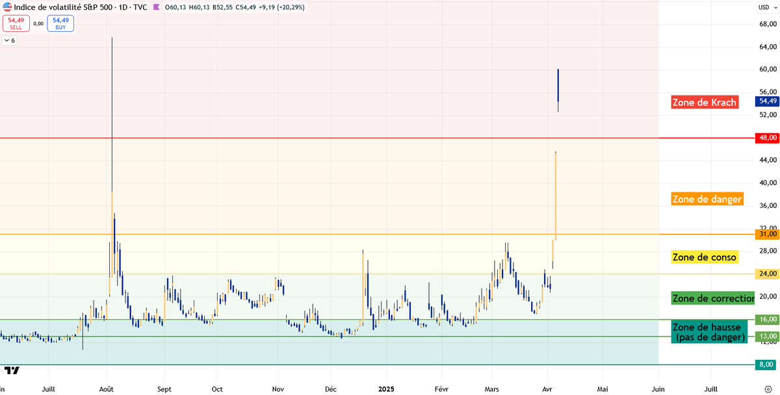Click the Mai label on time axis
This screenshot has height=395, width=780.
[x=603, y=389]
